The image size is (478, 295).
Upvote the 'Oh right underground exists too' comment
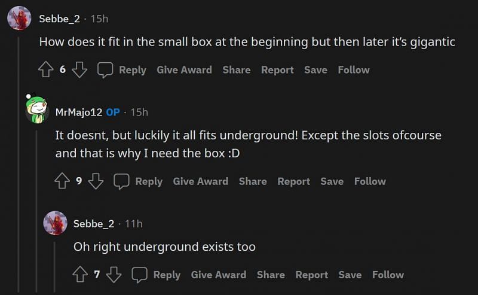pos(80,275)
